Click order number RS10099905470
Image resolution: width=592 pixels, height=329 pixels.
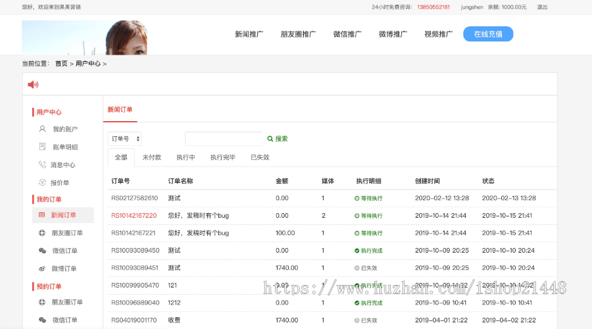point(135,285)
